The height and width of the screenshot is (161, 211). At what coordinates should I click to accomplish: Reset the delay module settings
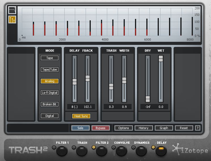184,128
